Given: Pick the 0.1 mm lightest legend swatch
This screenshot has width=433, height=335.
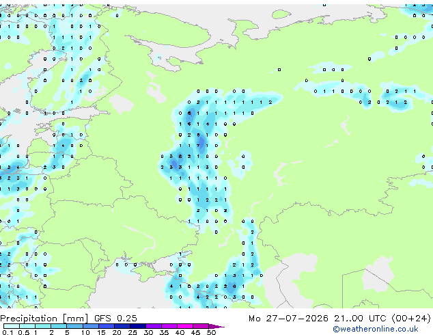Looking at the screenshot, I should click(12, 326).
